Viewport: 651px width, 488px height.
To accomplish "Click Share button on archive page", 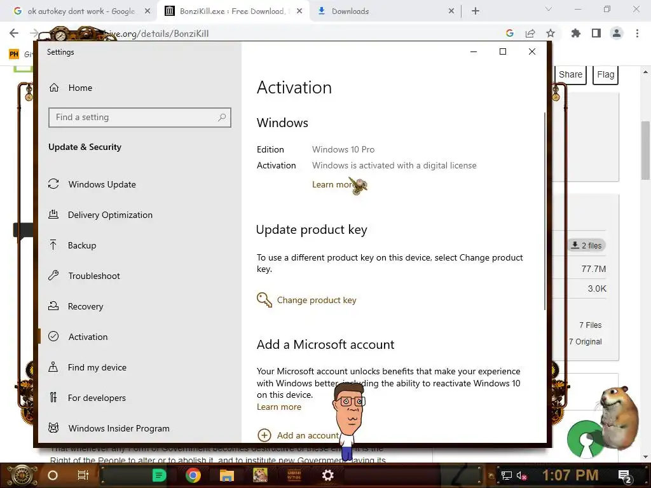I will point(570,75).
